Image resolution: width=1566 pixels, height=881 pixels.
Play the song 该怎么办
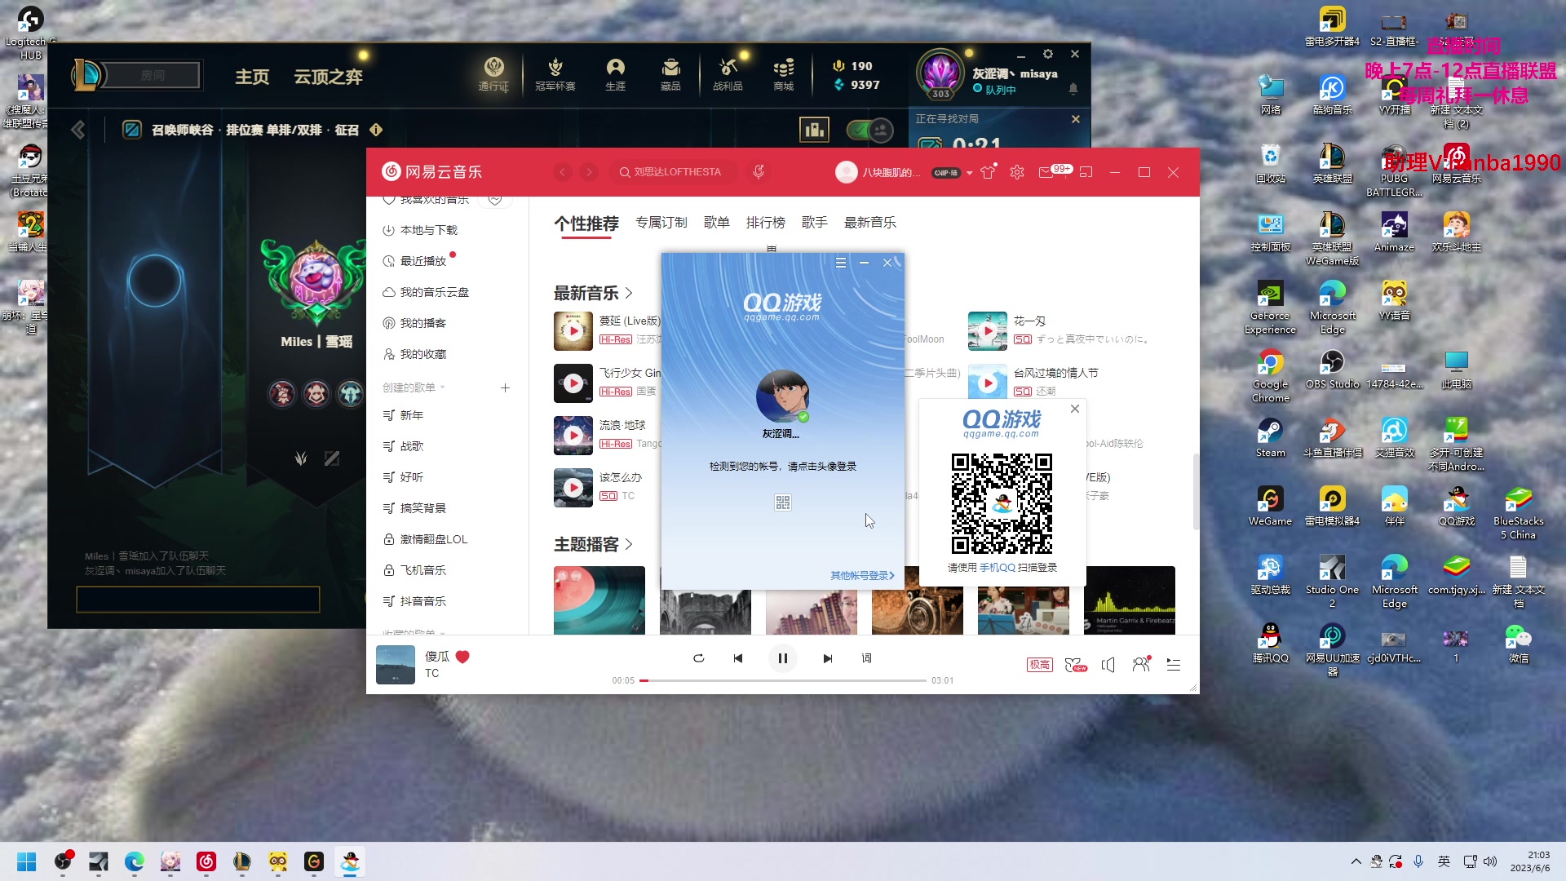point(573,488)
